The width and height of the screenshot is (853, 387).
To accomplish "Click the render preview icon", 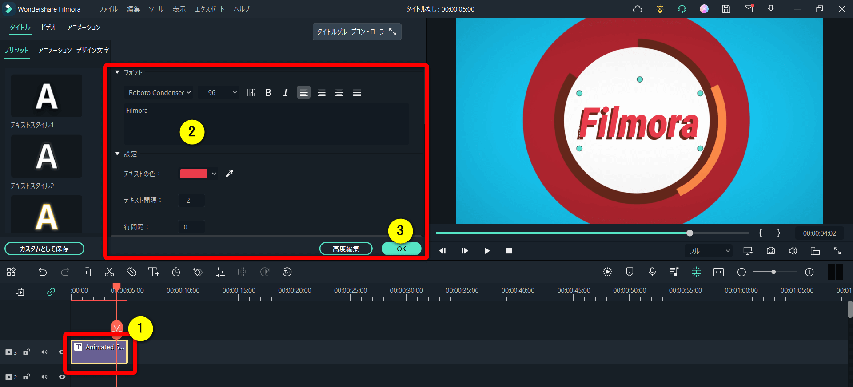I will coord(607,272).
